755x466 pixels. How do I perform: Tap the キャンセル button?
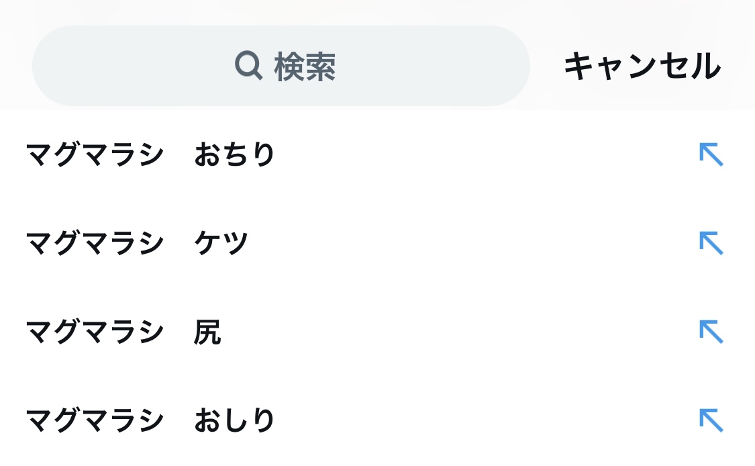(642, 66)
